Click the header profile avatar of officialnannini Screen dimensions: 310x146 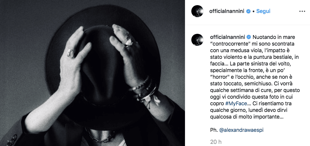197,11
